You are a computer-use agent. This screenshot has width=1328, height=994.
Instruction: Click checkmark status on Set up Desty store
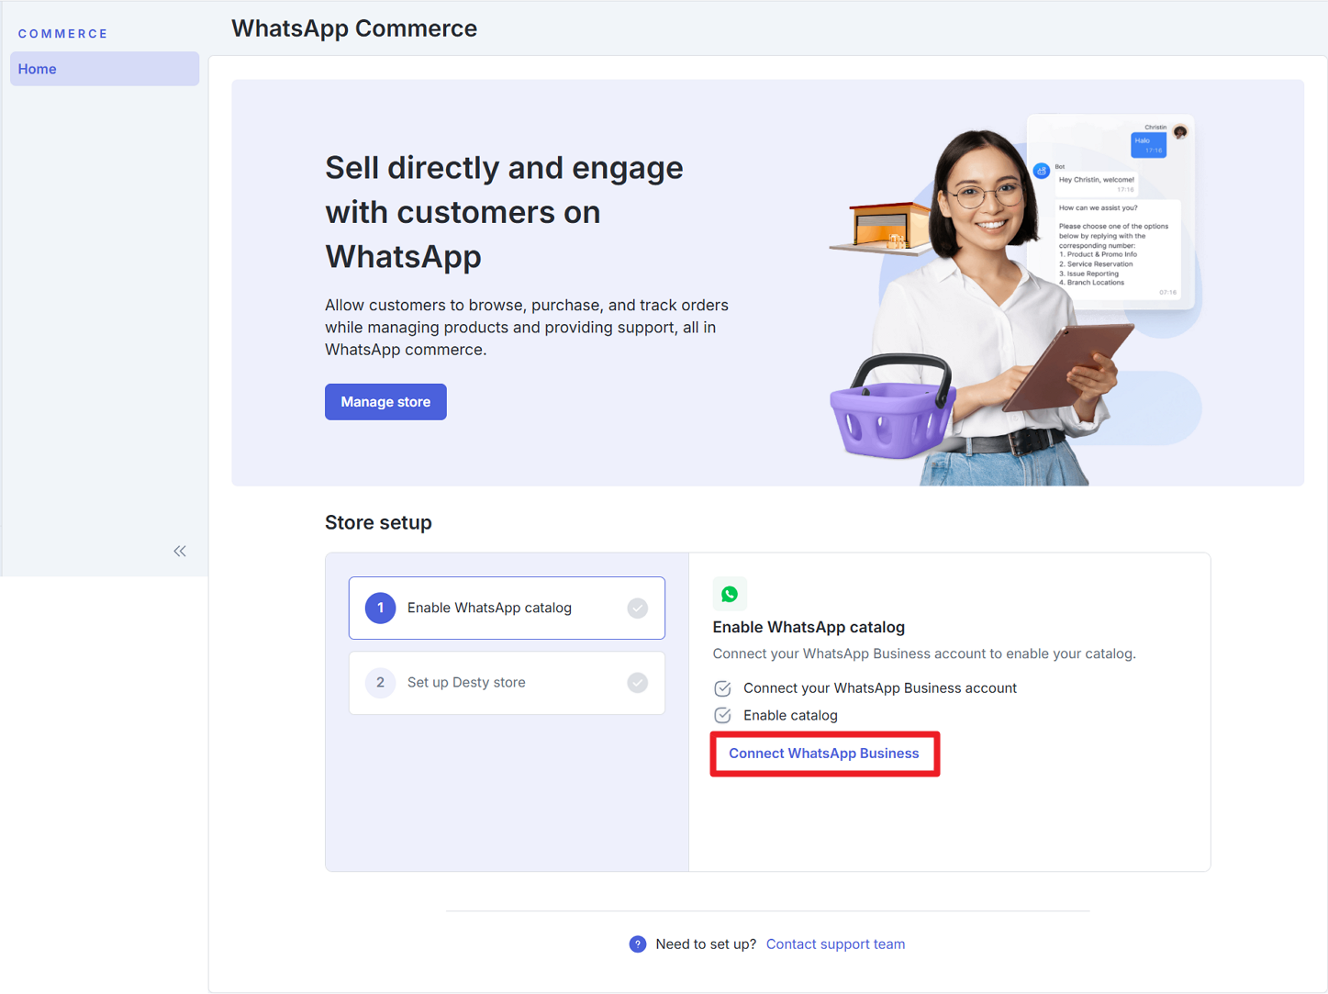point(638,683)
